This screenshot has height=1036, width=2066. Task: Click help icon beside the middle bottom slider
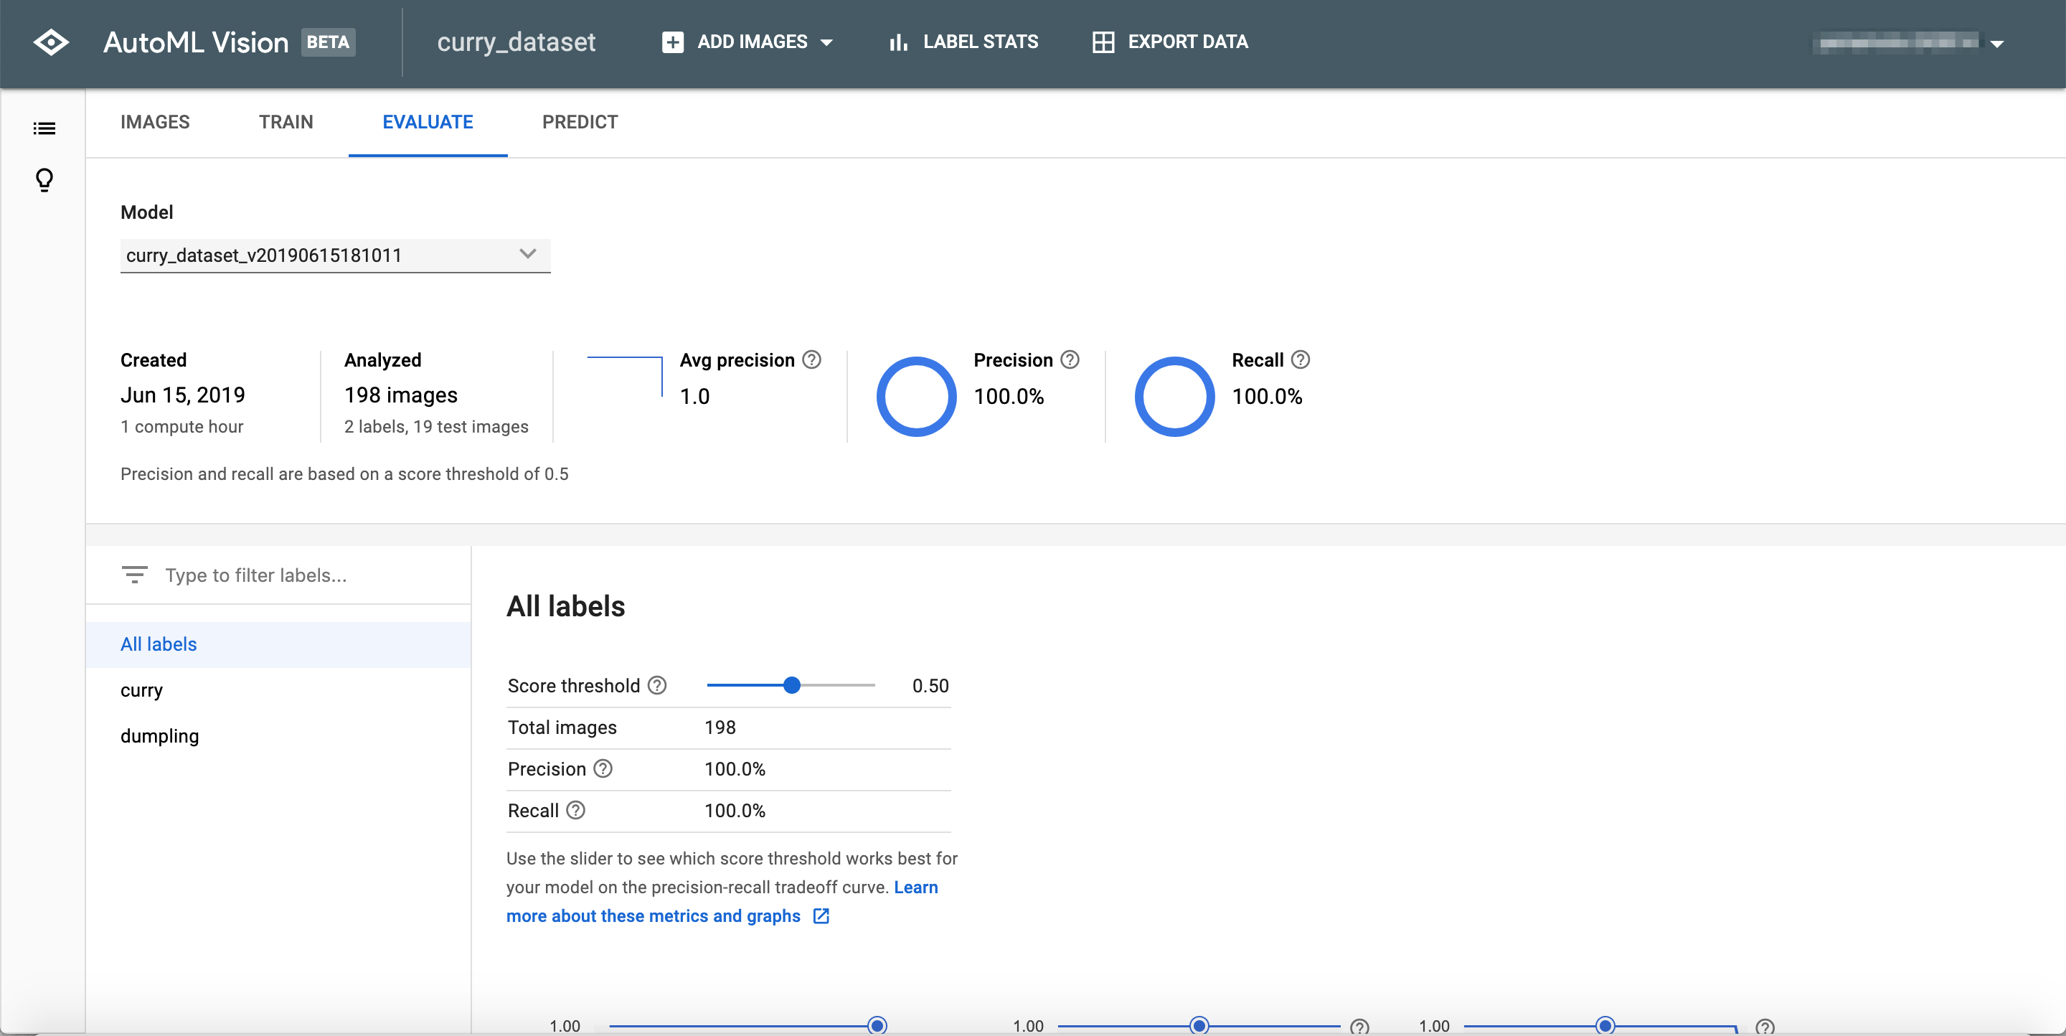tap(1359, 1027)
